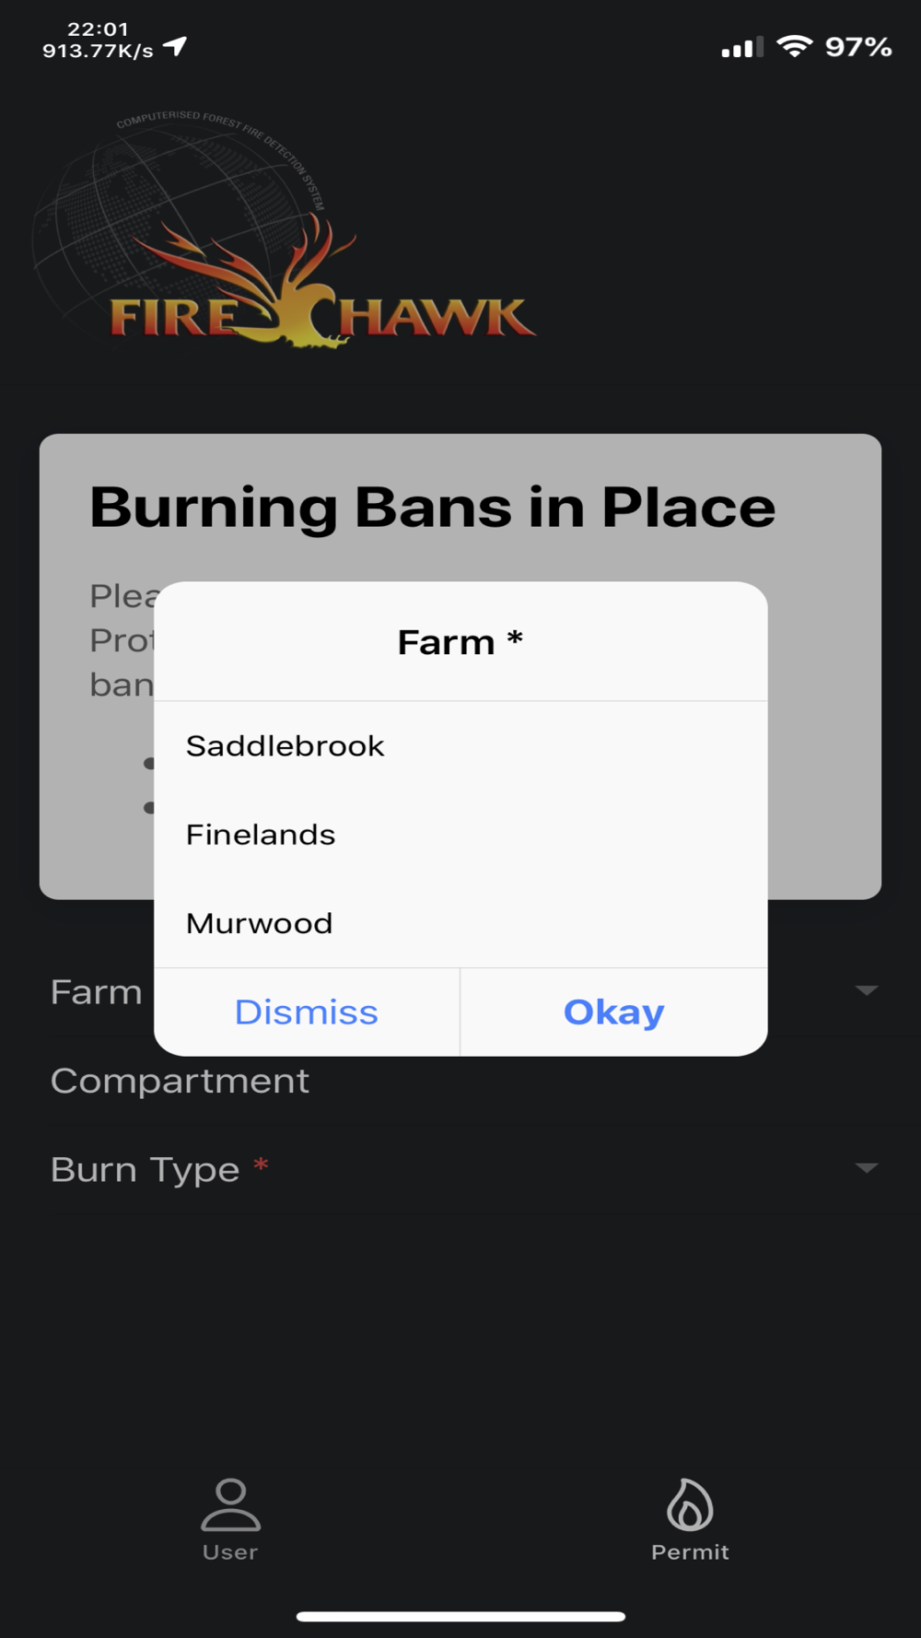
Task: Open the Burn Type dropdown arrow
Action: pyautogui.click(x=866, y=1168)
